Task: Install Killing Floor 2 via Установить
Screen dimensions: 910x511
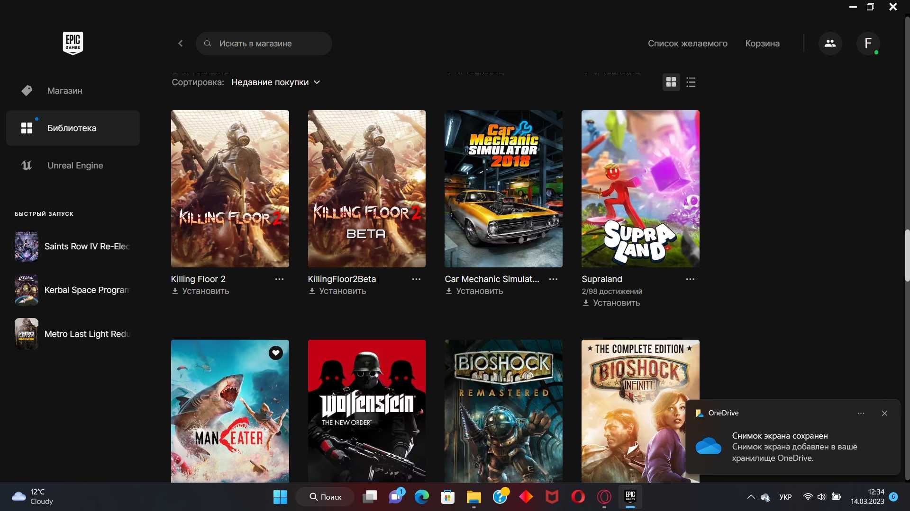Action: point(200,291)
